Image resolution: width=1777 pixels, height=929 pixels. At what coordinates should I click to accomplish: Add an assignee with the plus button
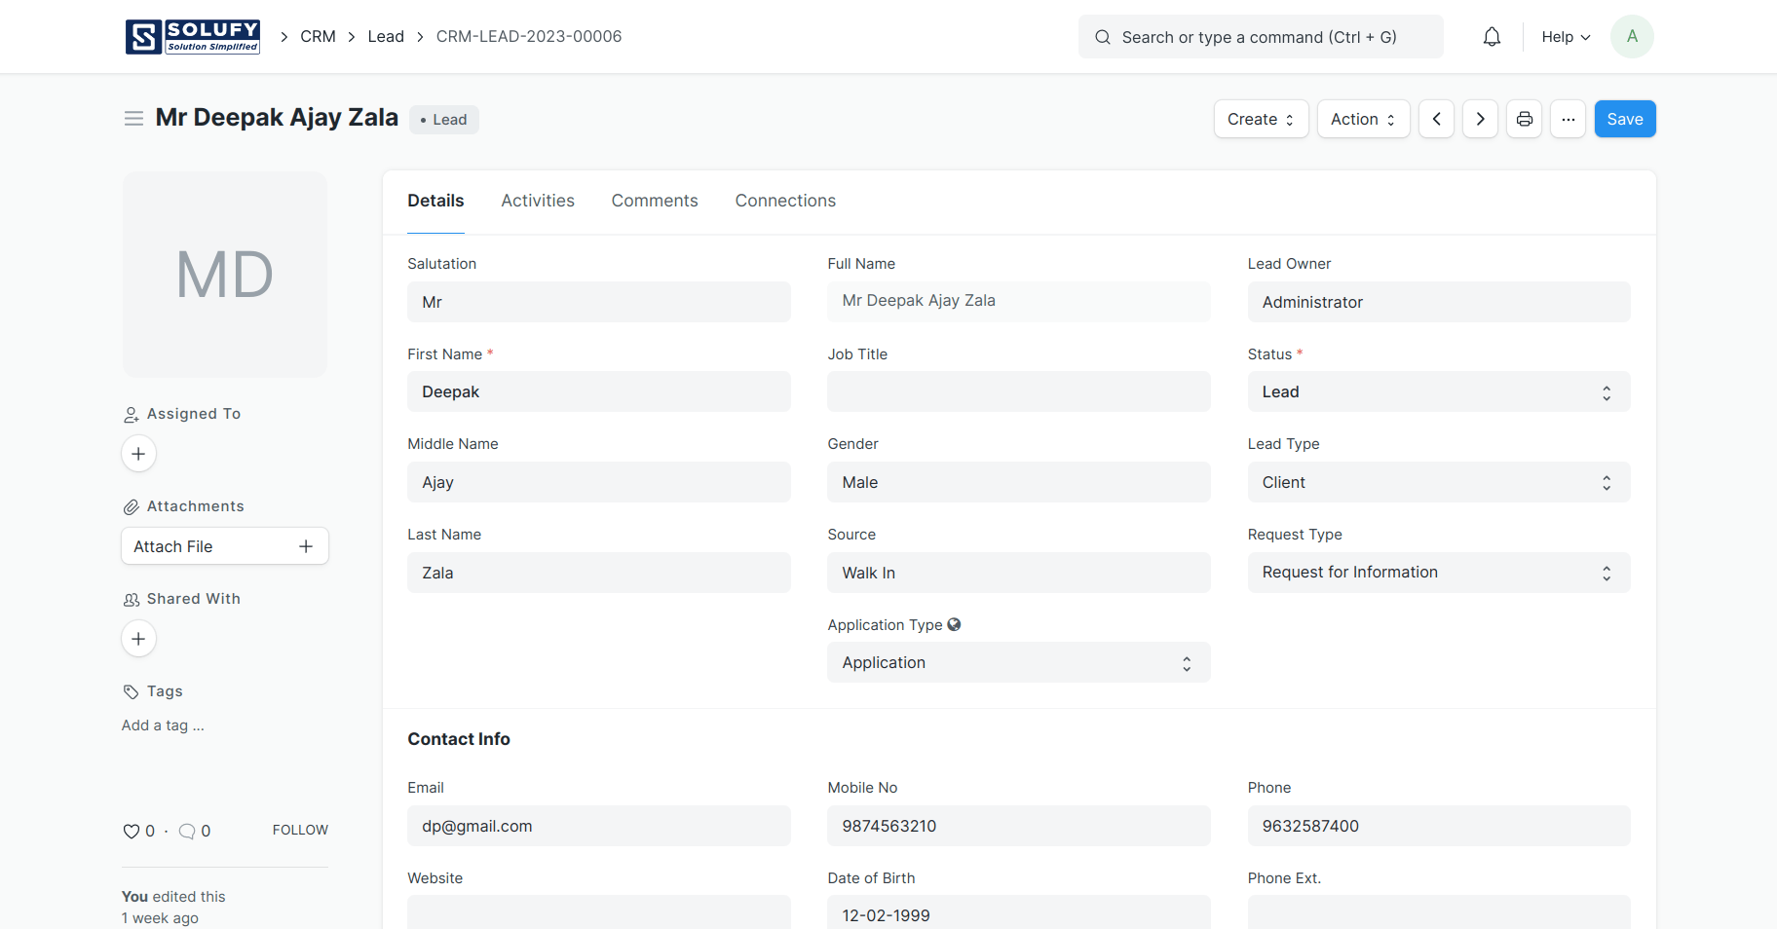[x=138, y=454]
